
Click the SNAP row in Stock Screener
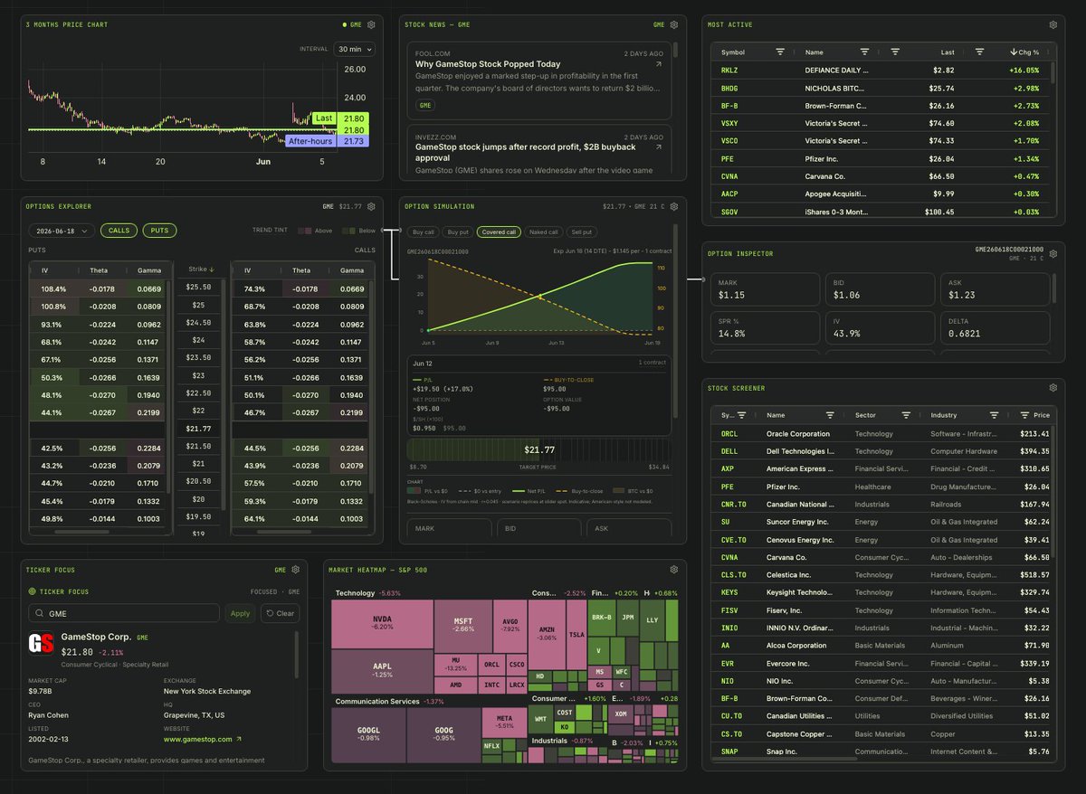[881, 751]
